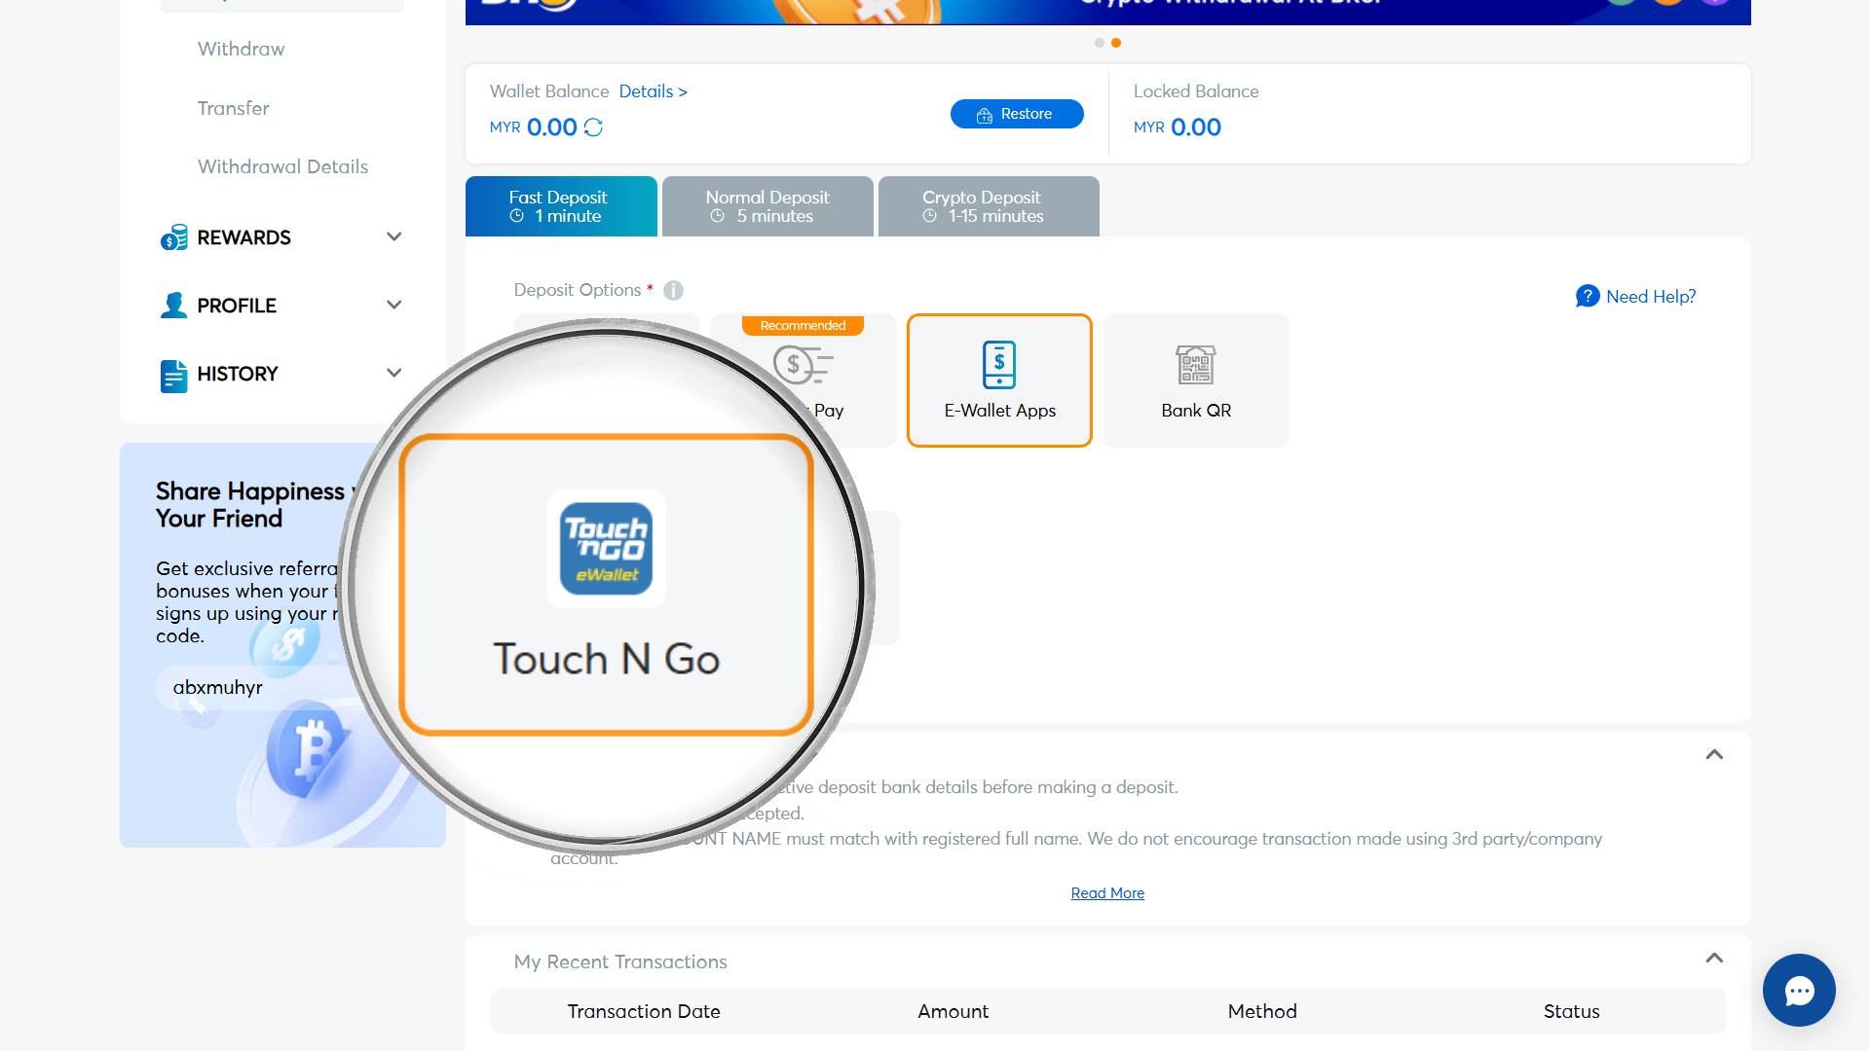This screenshot has width=1870, height=1051.
Task: Select the E-Wallet Apps deposit option
Action: coord(999,381)
